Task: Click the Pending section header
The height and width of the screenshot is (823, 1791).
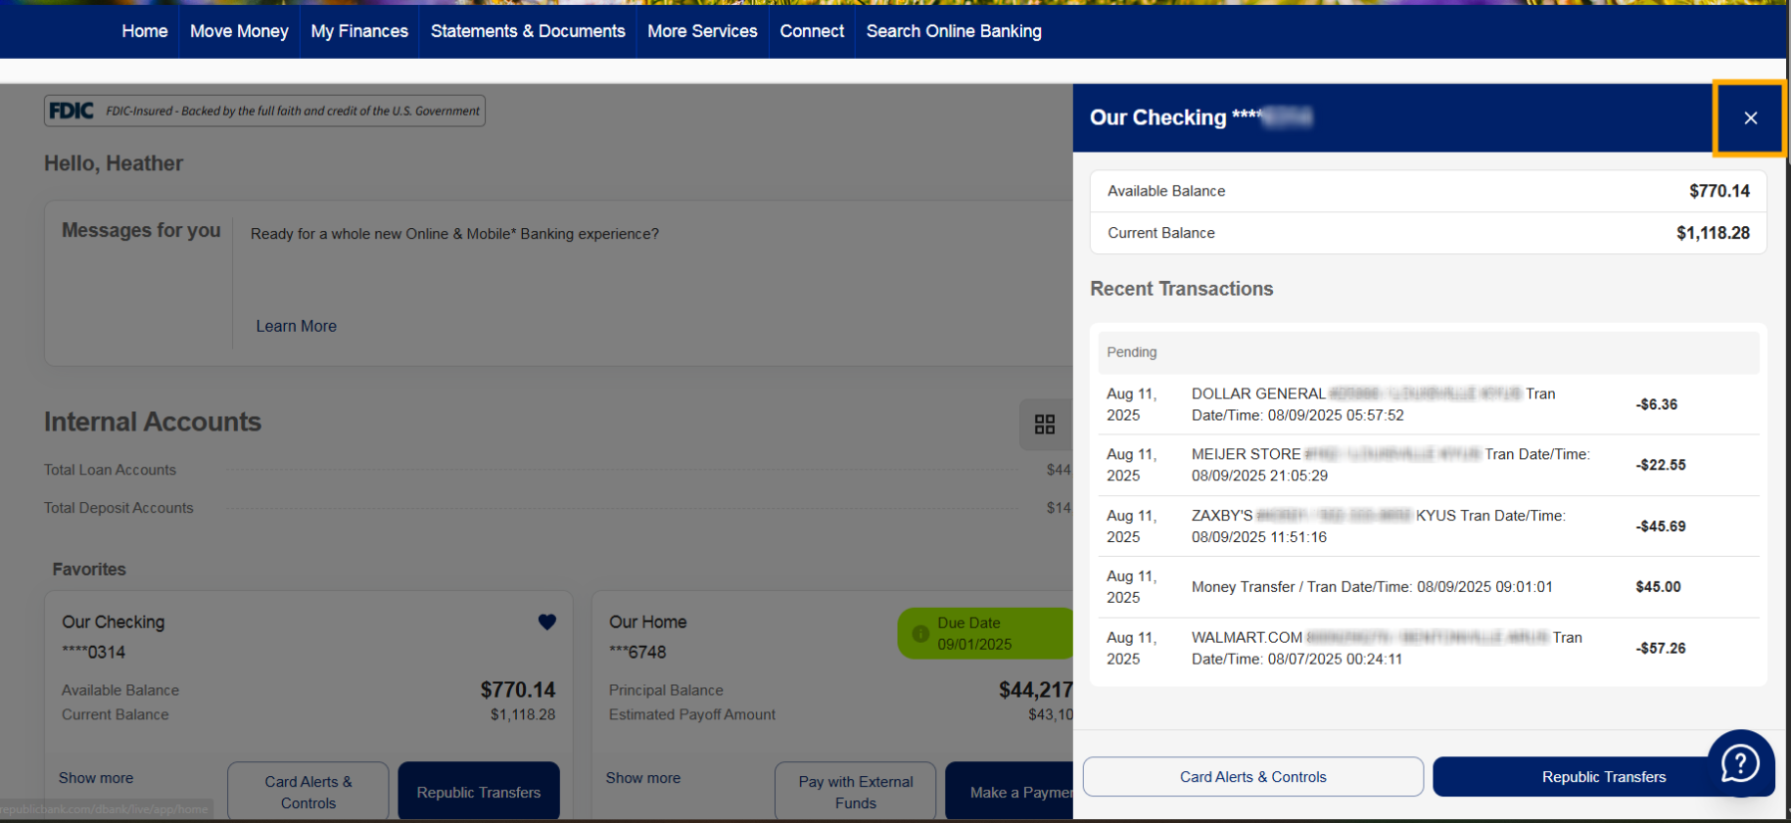Action: tap(1428, 353)
